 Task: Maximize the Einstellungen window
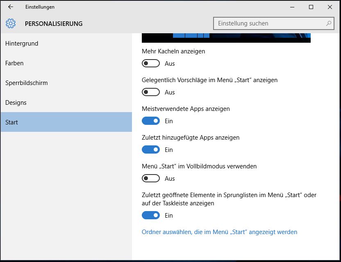point(311,7)
